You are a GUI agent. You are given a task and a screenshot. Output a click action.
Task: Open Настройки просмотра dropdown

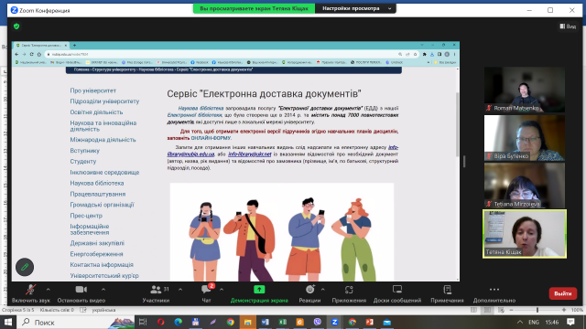point(355,8)
